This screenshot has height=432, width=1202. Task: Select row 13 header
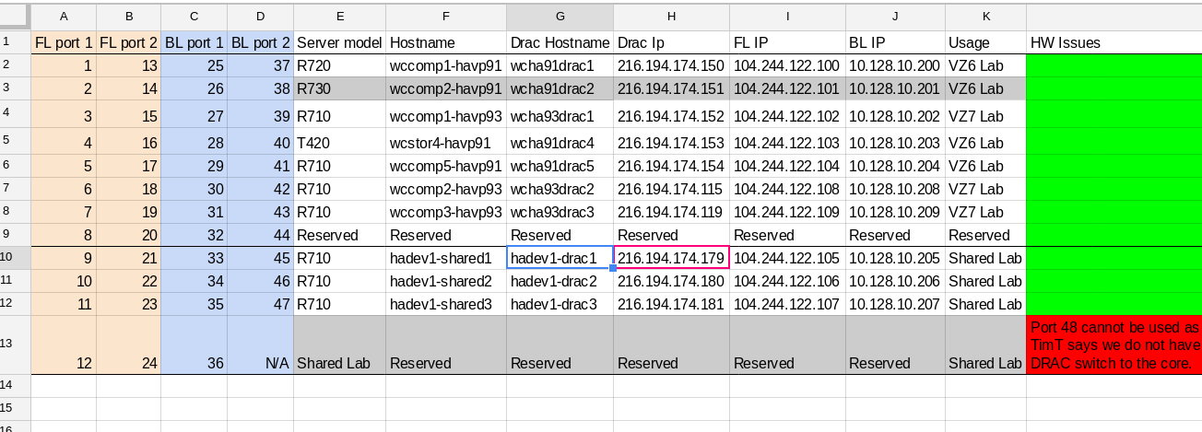pyautogui.click(x=15, y=344)
